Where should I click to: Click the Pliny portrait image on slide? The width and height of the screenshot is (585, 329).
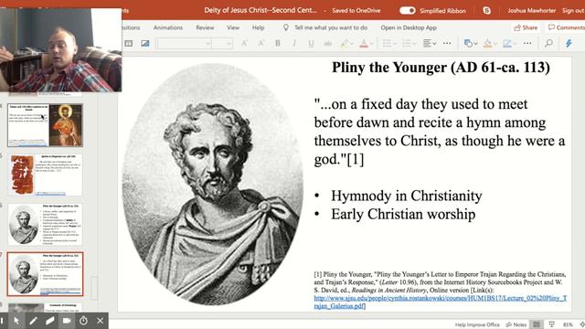point(212,184)
